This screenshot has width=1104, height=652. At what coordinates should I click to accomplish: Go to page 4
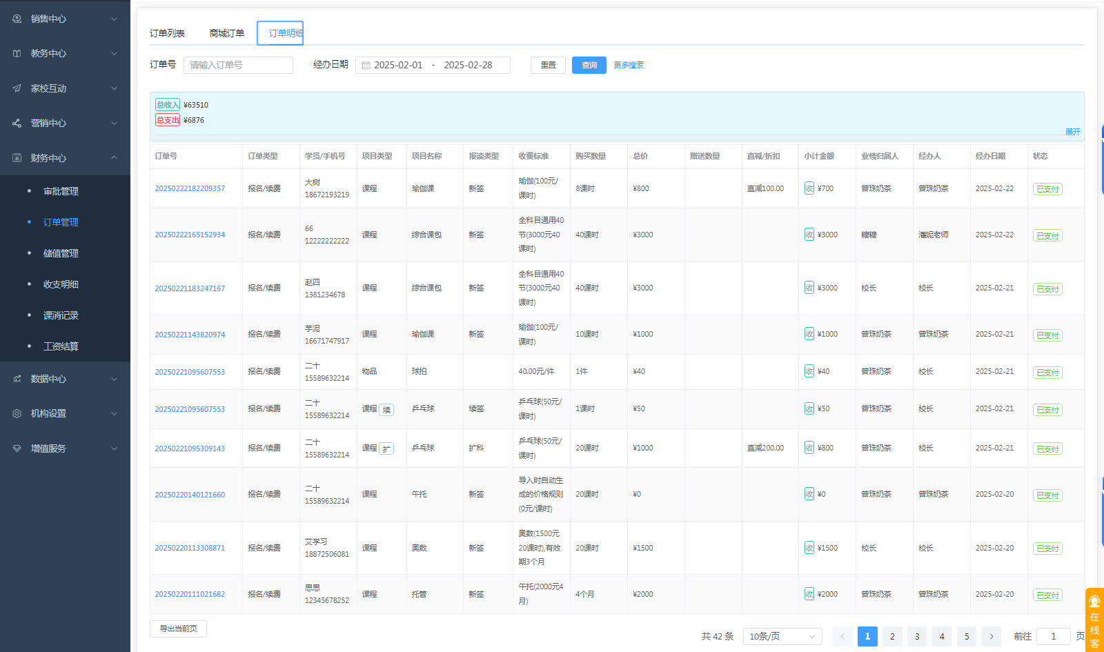(x=942, y=636)
